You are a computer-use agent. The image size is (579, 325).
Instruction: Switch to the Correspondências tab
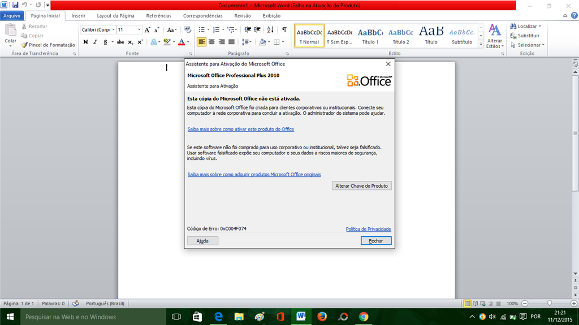click(x=203, y=16)
